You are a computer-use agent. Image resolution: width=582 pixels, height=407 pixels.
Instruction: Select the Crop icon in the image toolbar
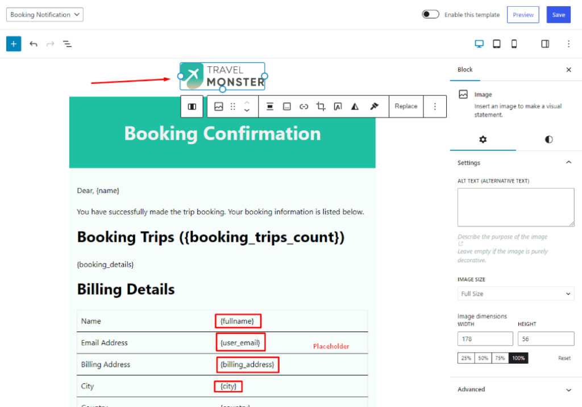[321, 106]
